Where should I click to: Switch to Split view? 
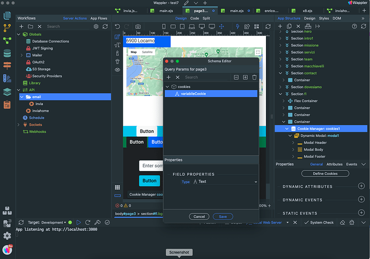tap(206, 18)
